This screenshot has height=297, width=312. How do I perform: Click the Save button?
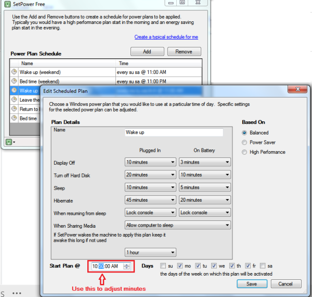coord(252,283)
